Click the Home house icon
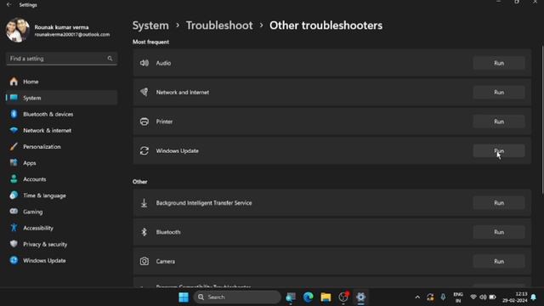The height and width of the screenshot is (306, 544). 14,82
